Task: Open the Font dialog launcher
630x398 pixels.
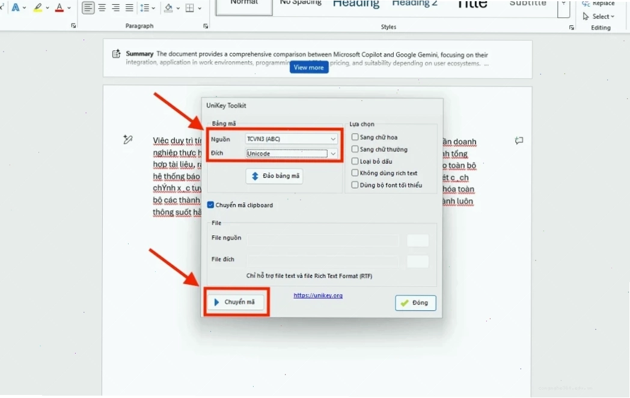Action: coord(73,26)
